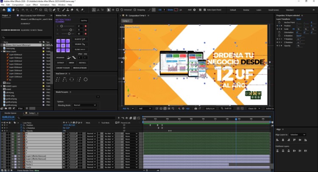Click the Home icon in toolbar
The height and width of the screenshot is (172, 318).
4,10
